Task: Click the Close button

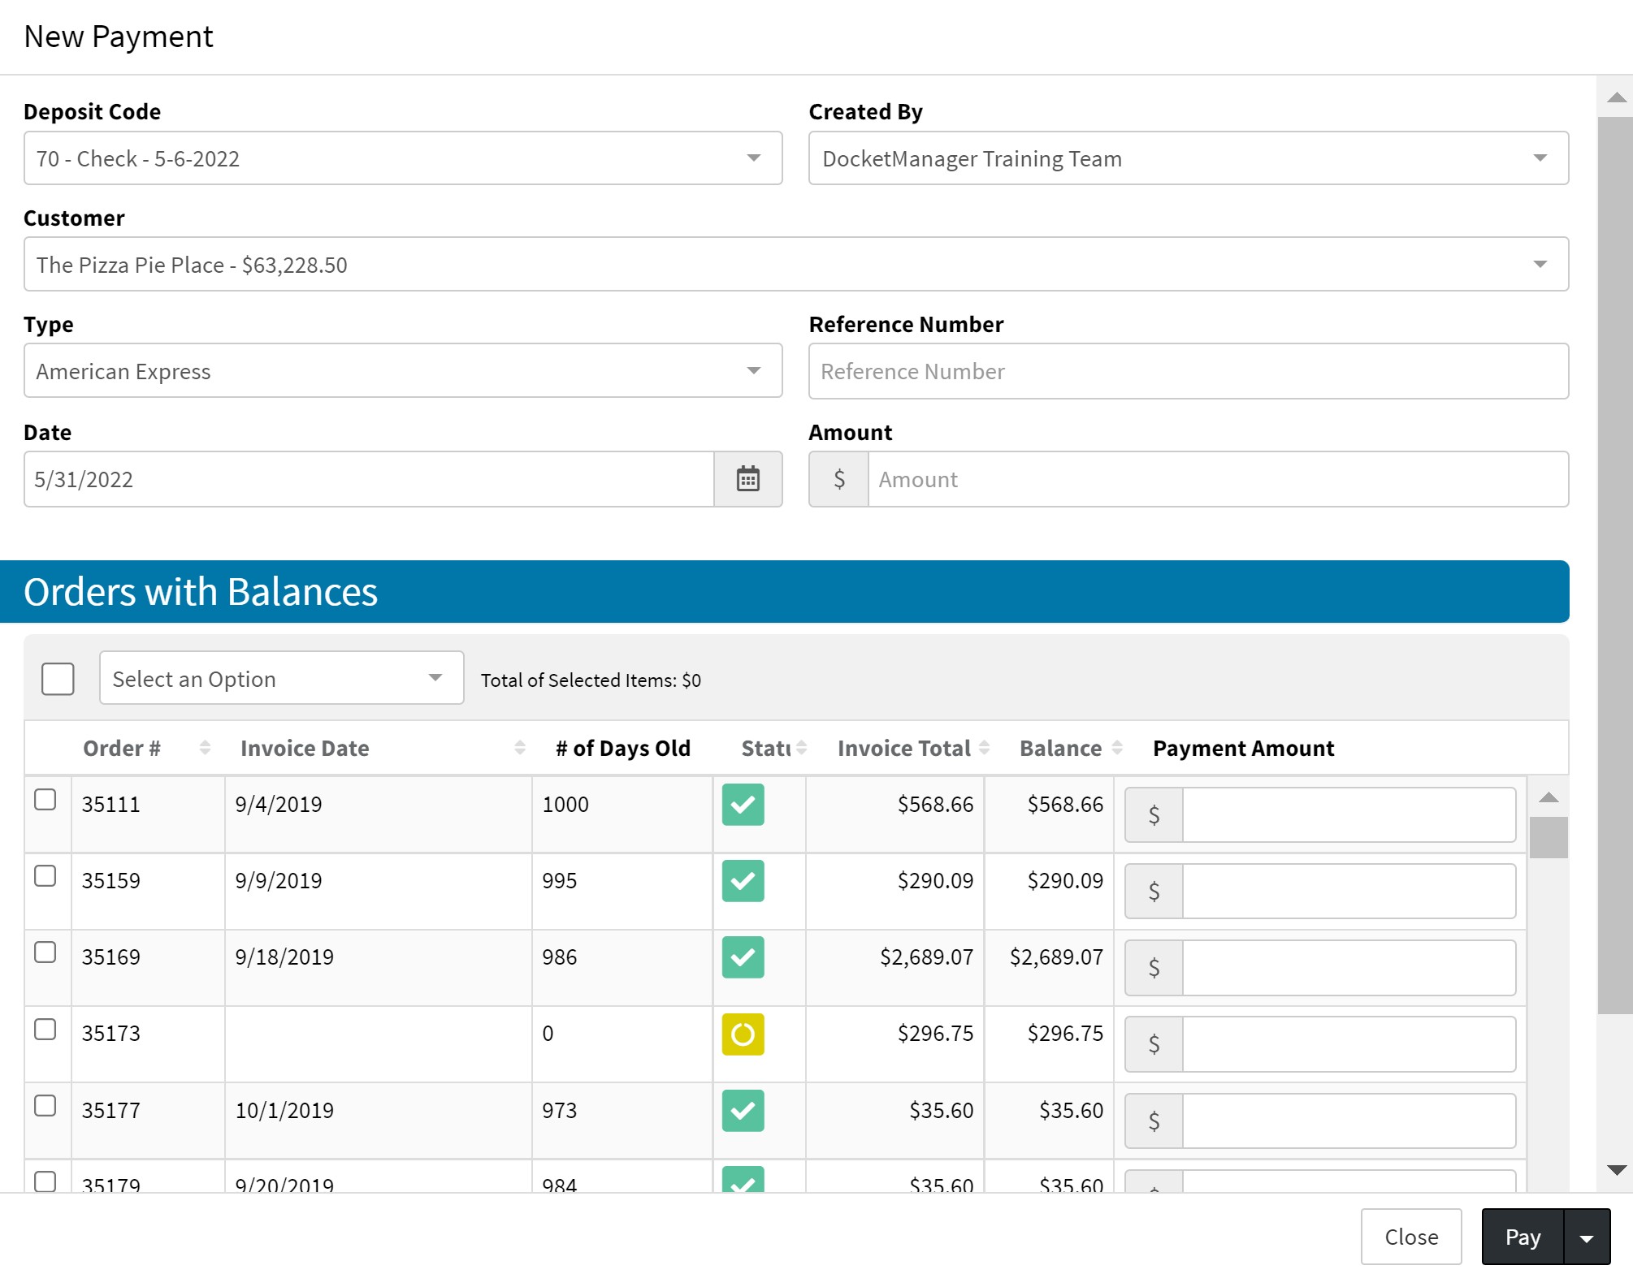Action: click(1411, 1237)
